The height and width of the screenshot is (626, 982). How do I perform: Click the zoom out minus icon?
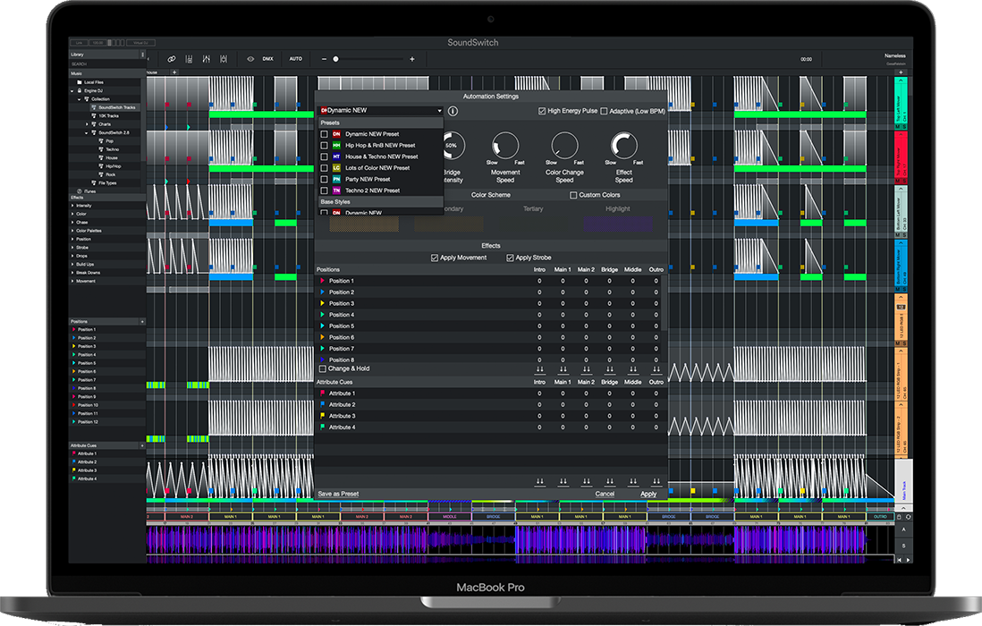(324, 59)
